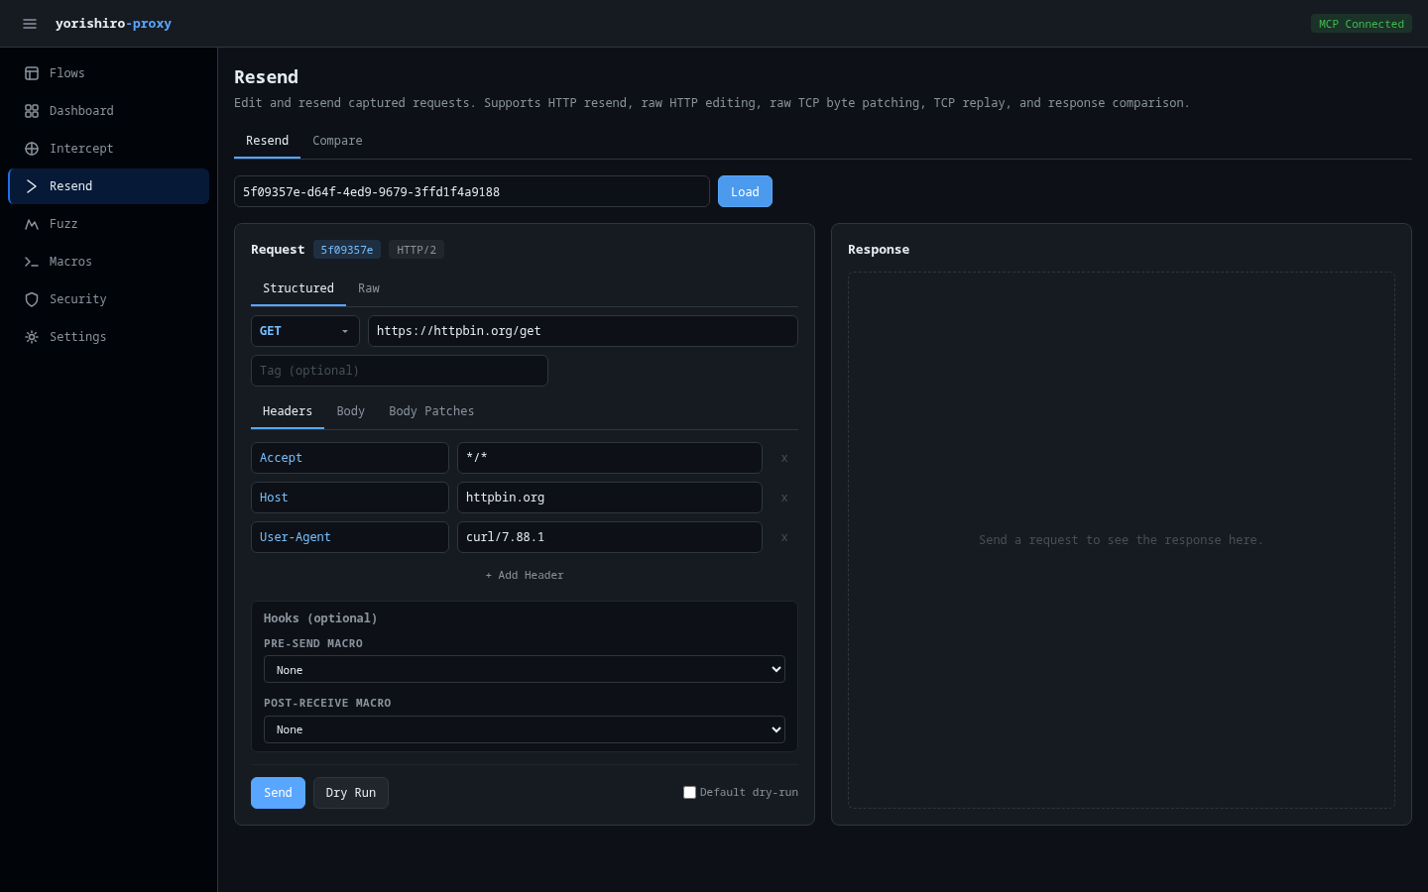This screenshot has width=1428, height=892.
Task: Open Fuzz section icon
Action: pyautogui.click(x=32, y=224)
